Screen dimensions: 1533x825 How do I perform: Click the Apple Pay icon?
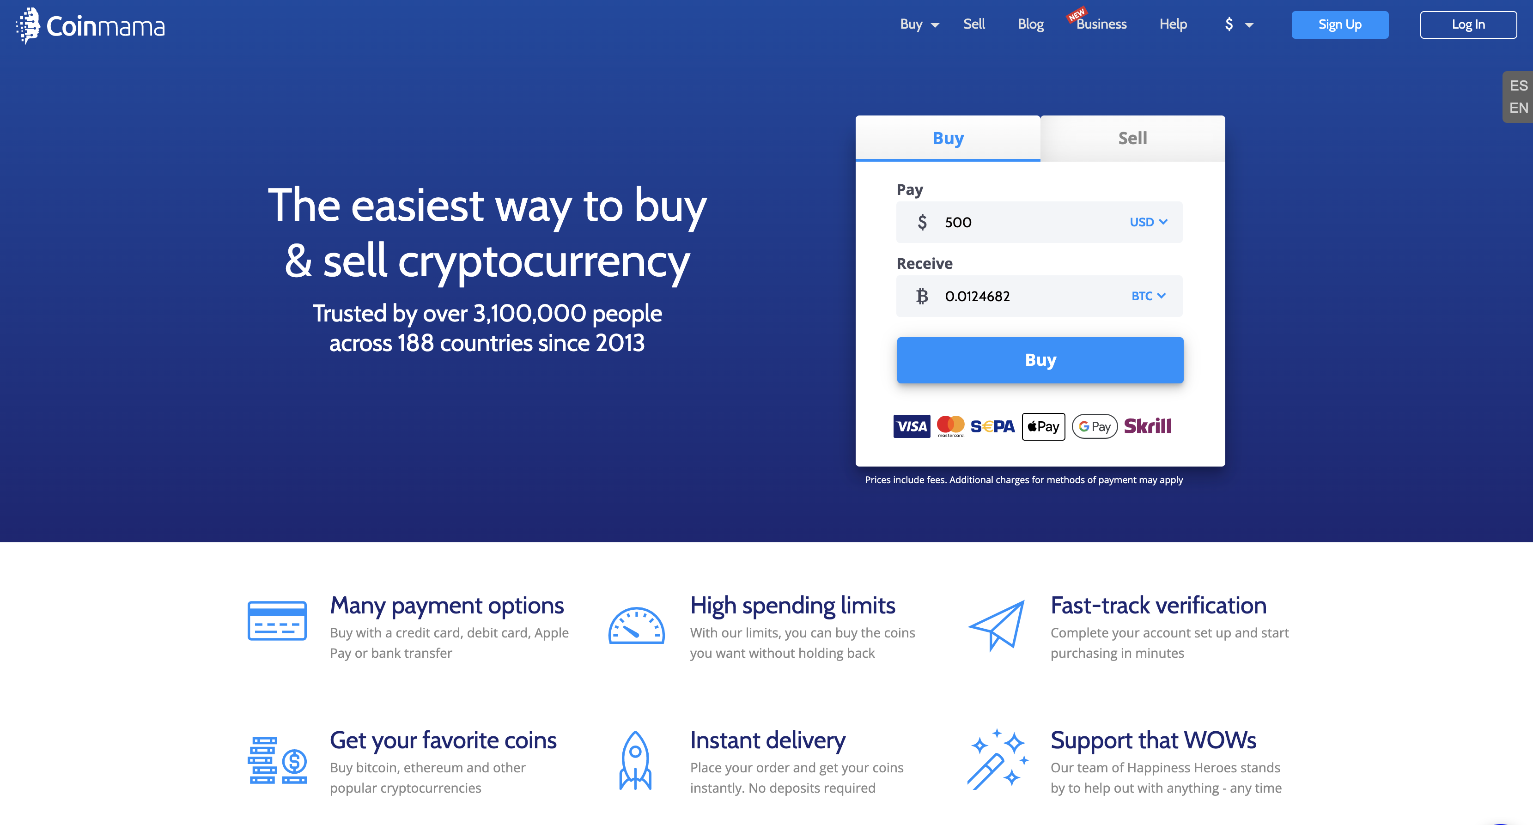click(x=1046, y=425)
